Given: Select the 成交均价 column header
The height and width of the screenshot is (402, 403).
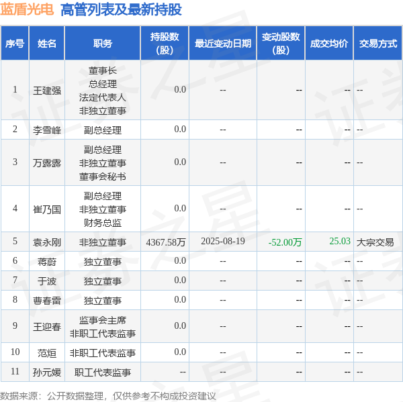Looking at the screenshot, I should point(329,44).
